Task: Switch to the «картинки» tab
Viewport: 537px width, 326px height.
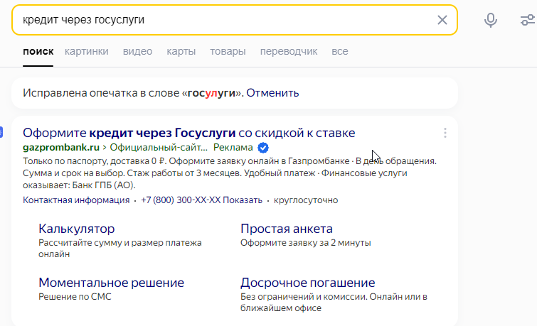Action: coord(86,52)
